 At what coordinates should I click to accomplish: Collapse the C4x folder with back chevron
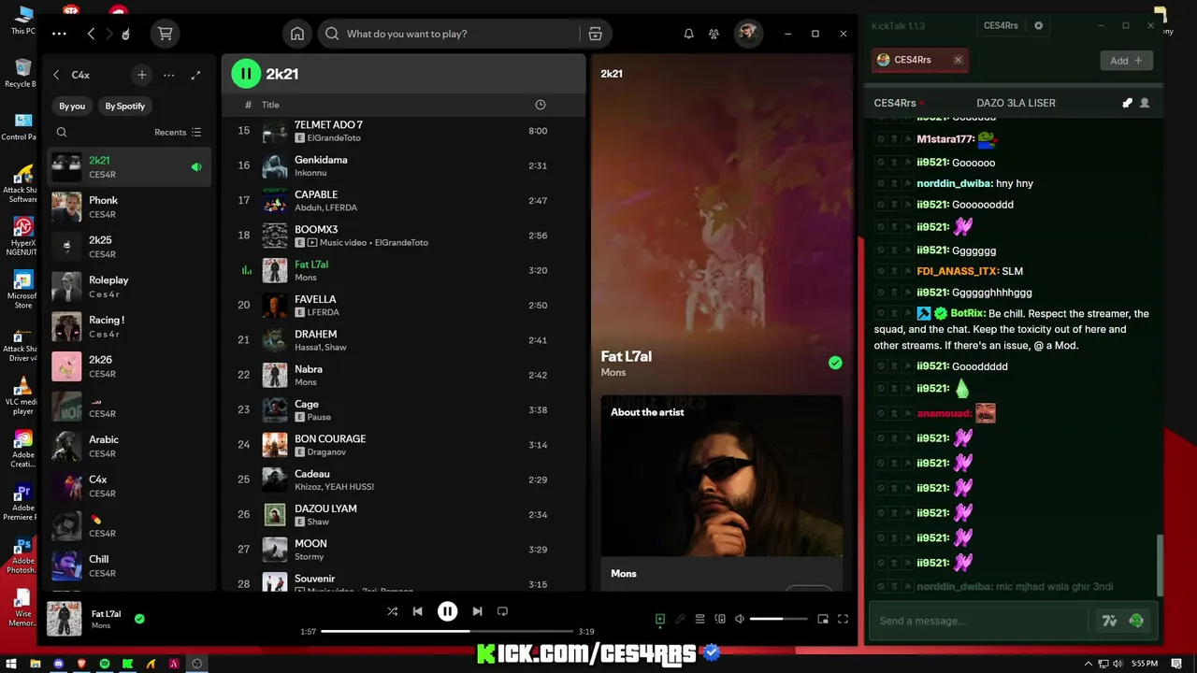click(x=56, y=75)
